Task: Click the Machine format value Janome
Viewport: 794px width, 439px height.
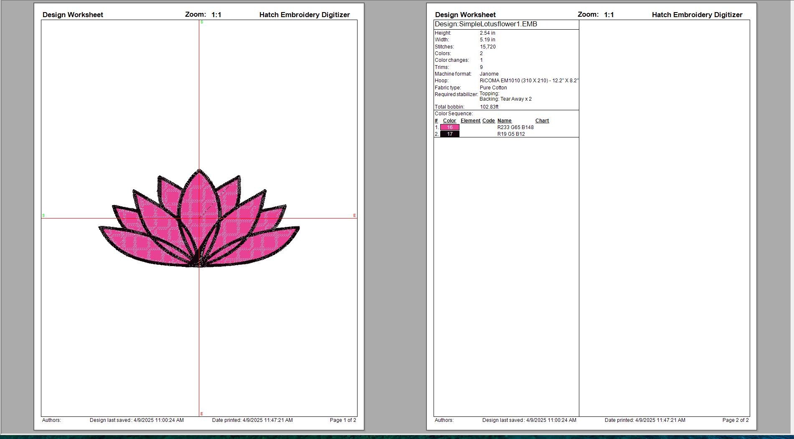Action: (x=489, y=74)
